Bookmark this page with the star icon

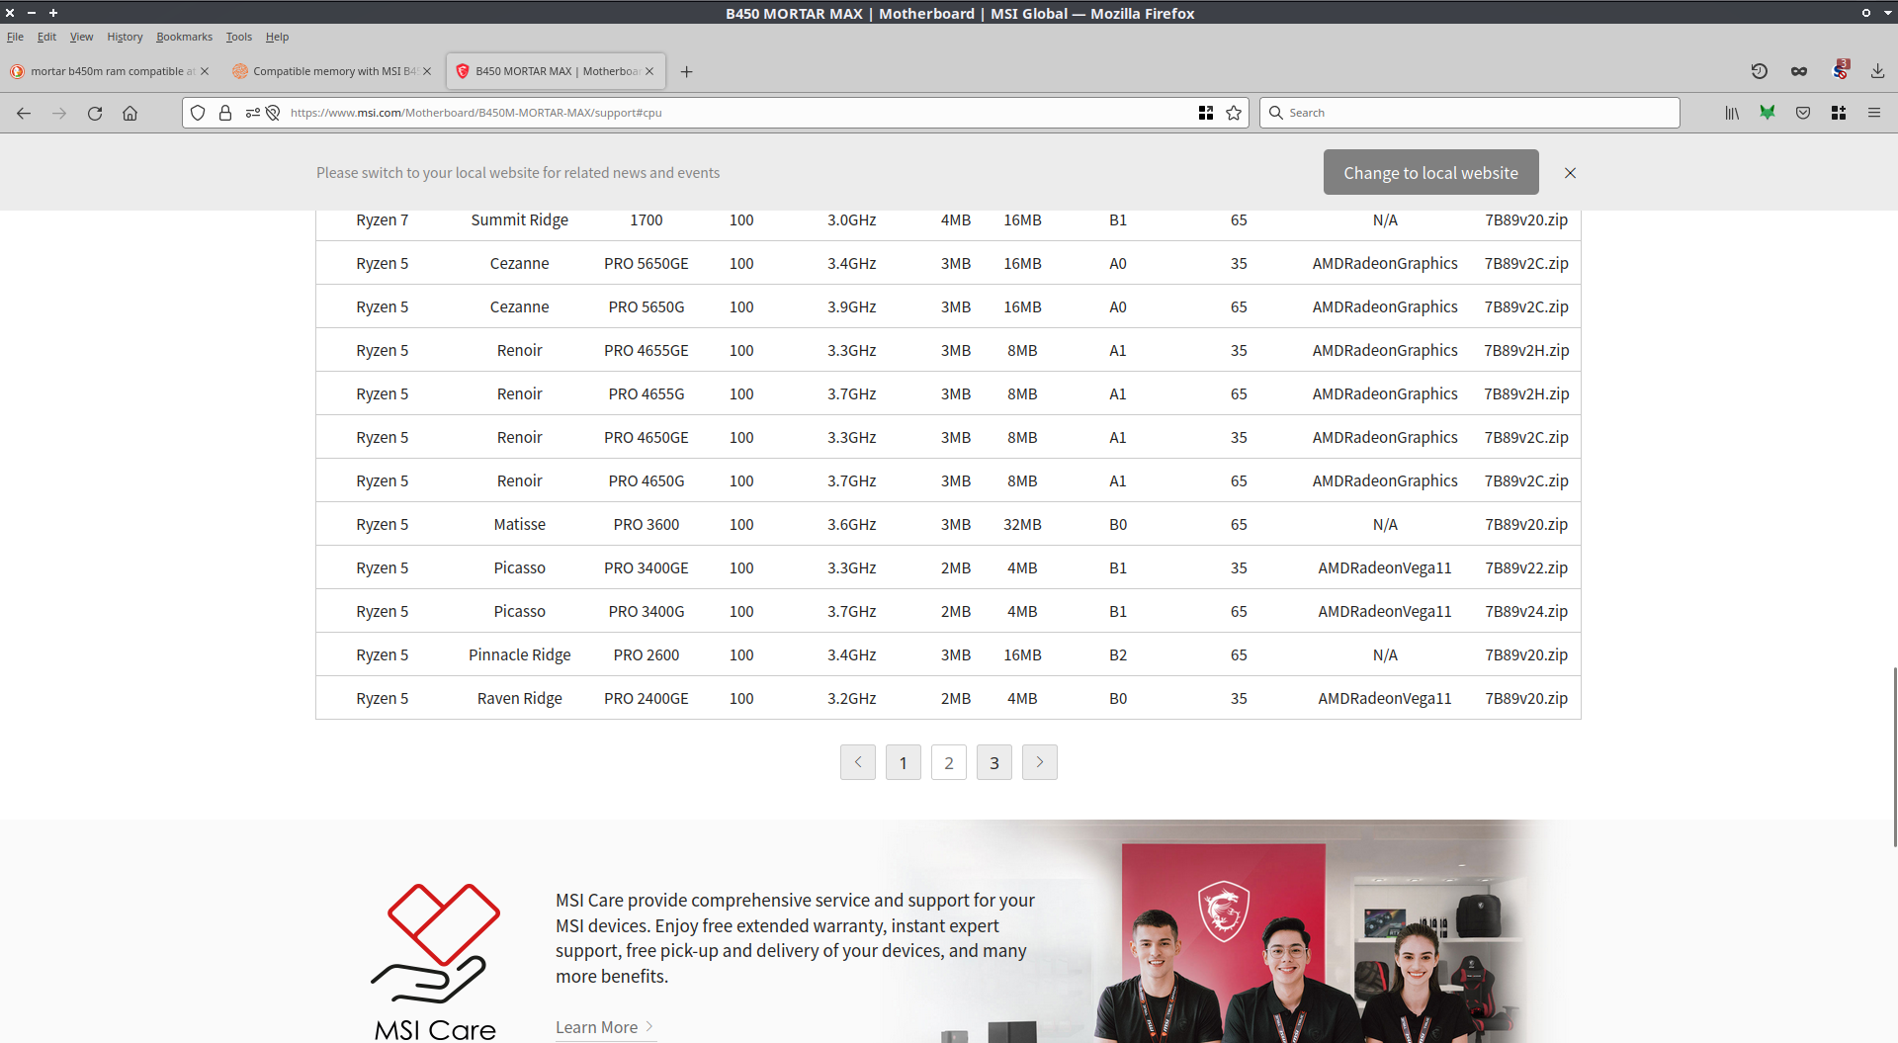[x=1234, y=114]
